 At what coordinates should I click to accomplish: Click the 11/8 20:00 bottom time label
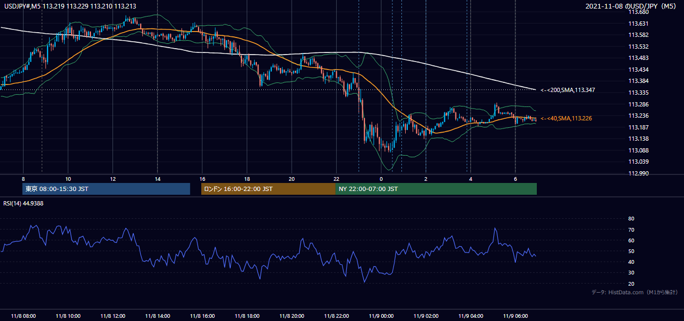coord(292,316)
